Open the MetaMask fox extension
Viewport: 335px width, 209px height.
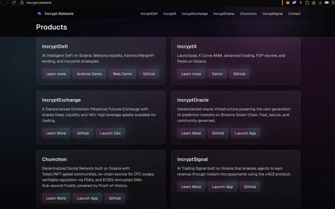coord(288,2)
